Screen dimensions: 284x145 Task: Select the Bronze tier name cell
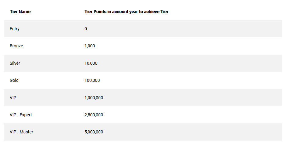(x=16, y=46)
